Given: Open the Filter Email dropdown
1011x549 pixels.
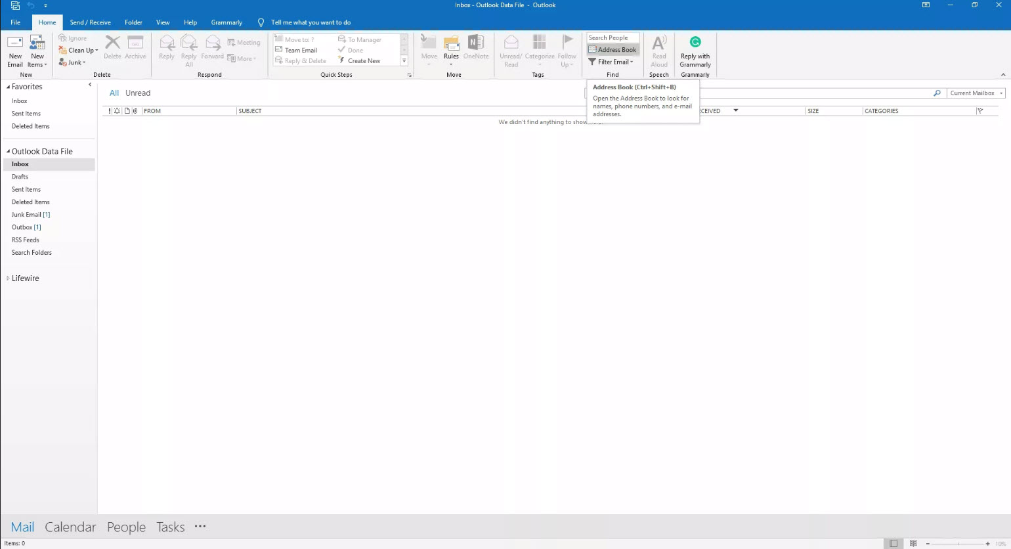Looking at the screenshot, I should coord(611,62).
